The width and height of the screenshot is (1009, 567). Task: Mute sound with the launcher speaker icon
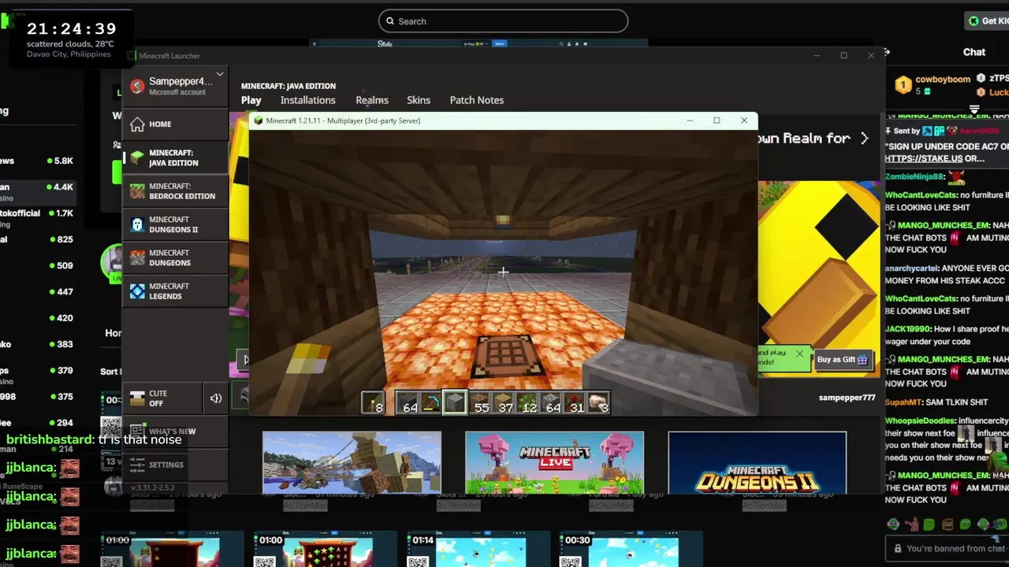tap(216, 398)
